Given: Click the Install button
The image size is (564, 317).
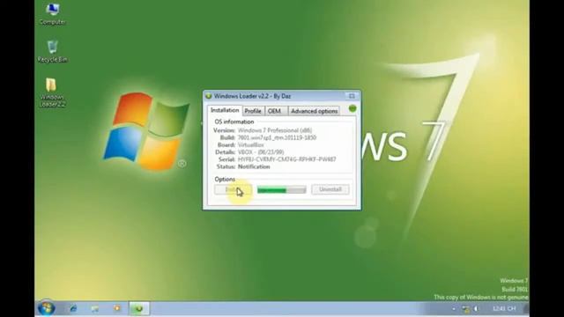Looking at the screenshot, I should pos(233,189).
